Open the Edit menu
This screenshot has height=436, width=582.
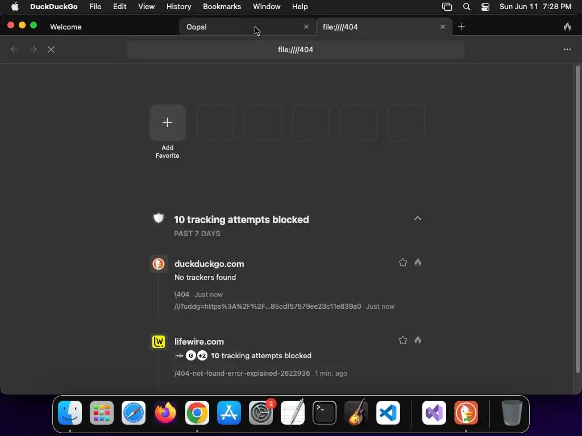click(119, 7)
